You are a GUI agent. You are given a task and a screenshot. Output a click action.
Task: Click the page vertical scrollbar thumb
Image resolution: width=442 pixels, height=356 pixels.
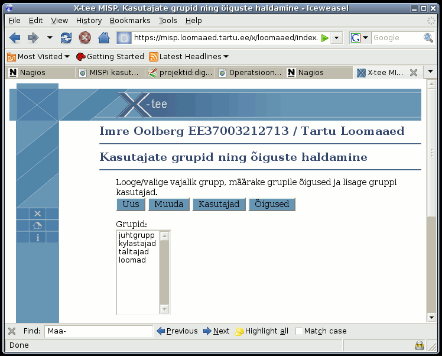[431, 153]
